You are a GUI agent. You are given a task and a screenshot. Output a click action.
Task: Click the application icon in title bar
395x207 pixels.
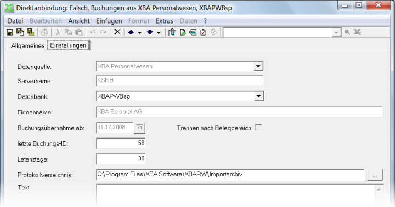click(x=9, y=8)
